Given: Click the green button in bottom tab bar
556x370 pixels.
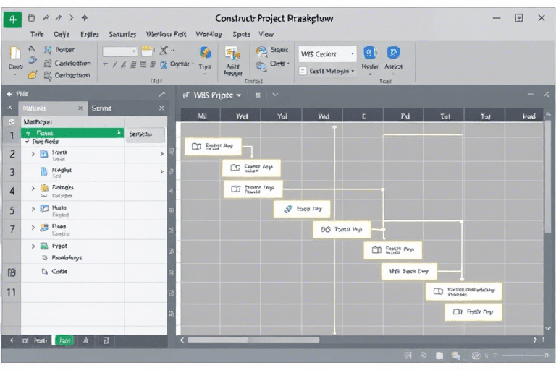Looking at the screenshot, I should click(64, 340).
